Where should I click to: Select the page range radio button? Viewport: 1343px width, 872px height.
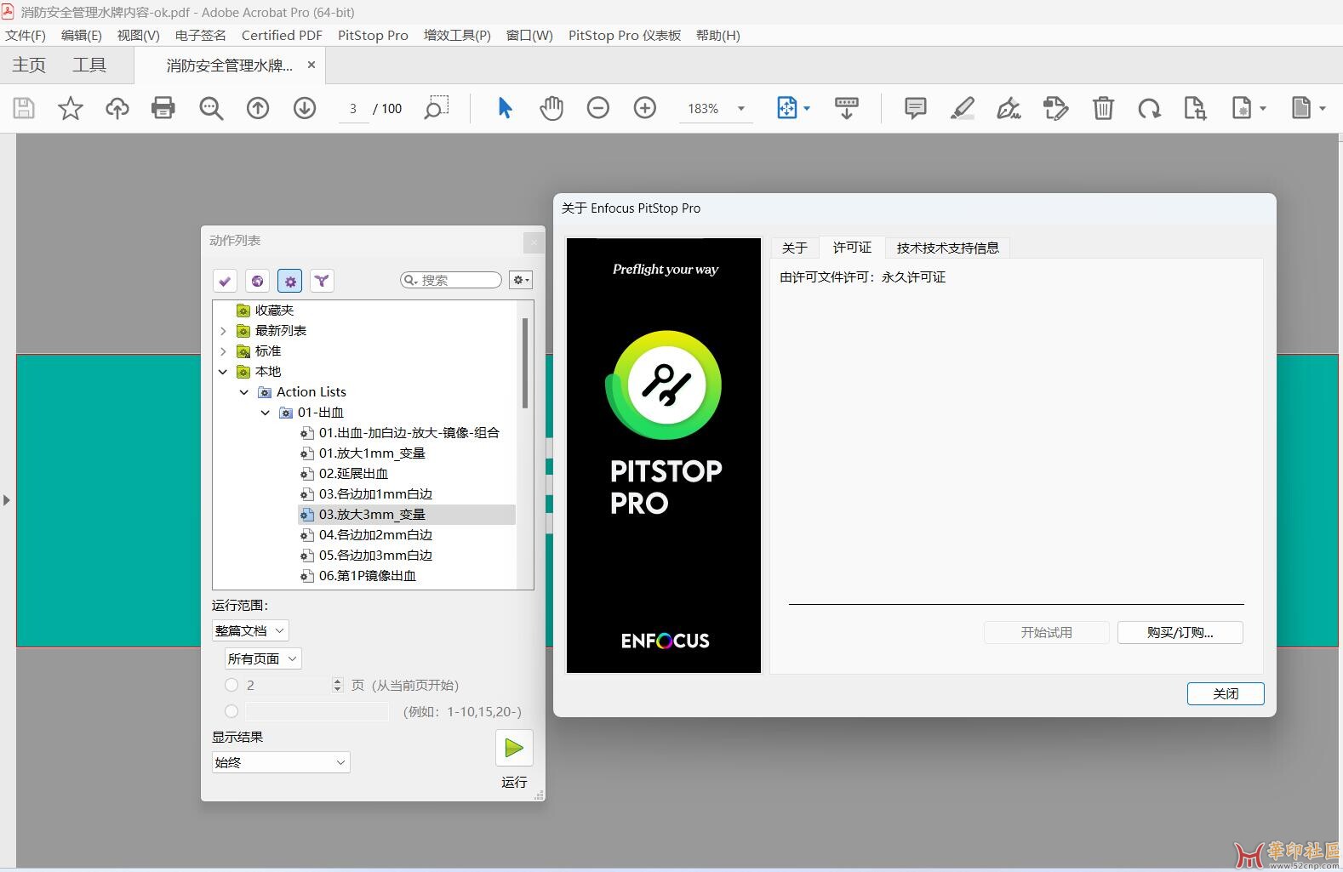(x=231, y=711)
